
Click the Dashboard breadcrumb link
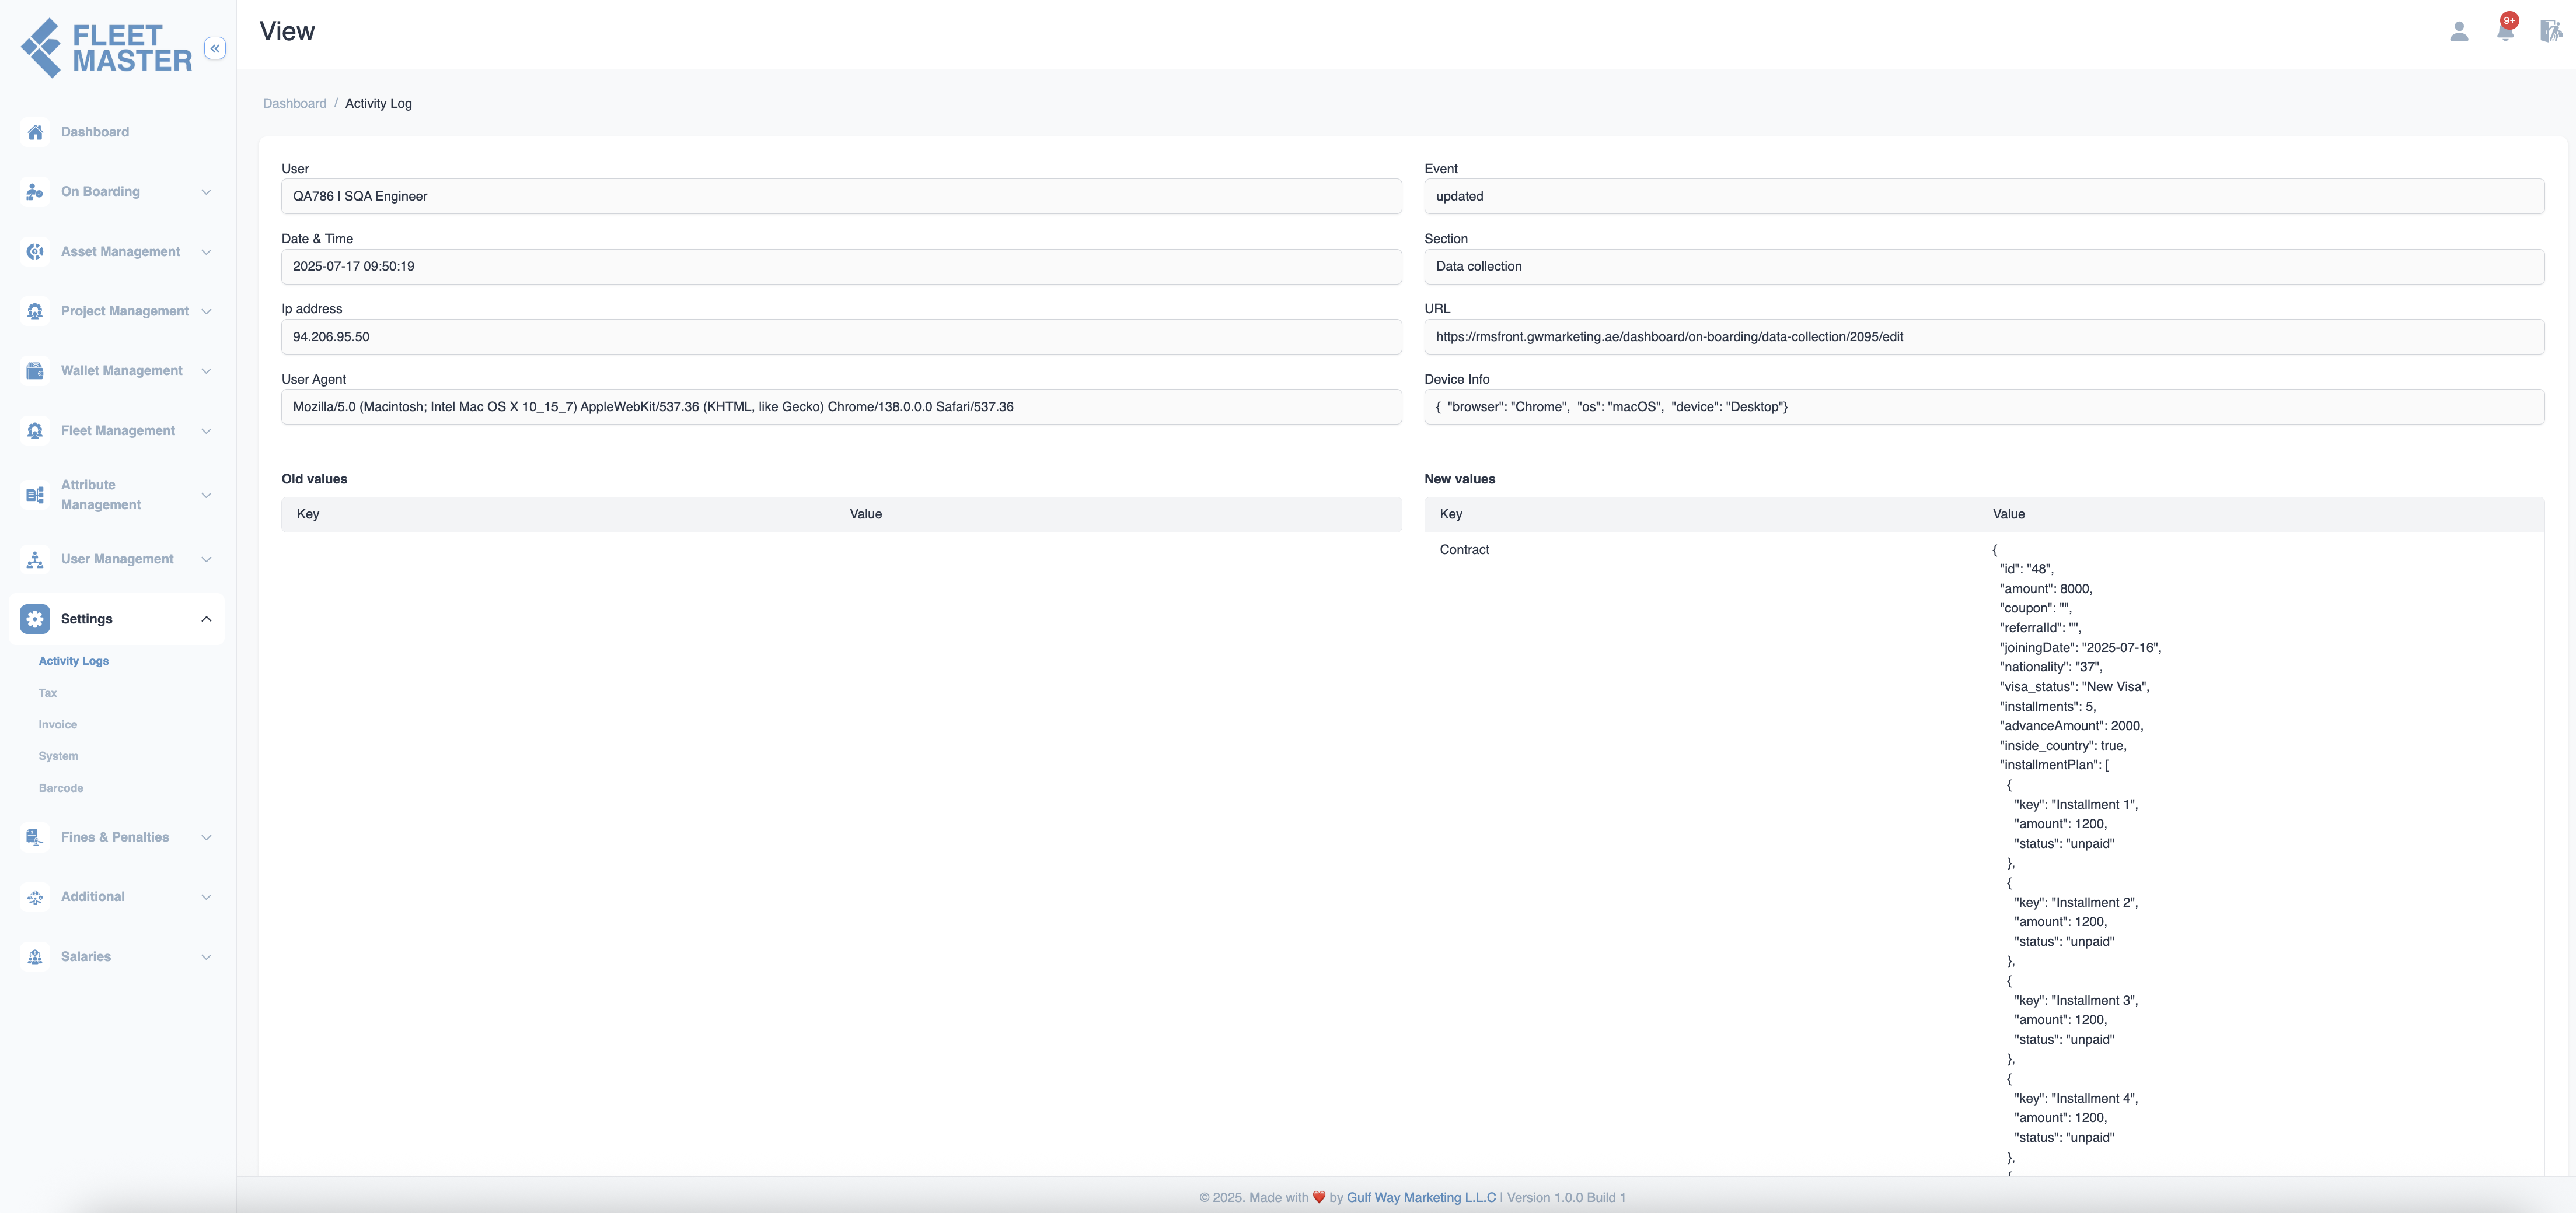click(295, 103)
